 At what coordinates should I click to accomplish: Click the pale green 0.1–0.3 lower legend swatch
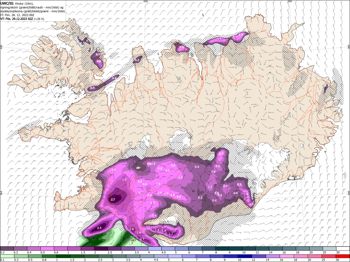tap(7, 256)
